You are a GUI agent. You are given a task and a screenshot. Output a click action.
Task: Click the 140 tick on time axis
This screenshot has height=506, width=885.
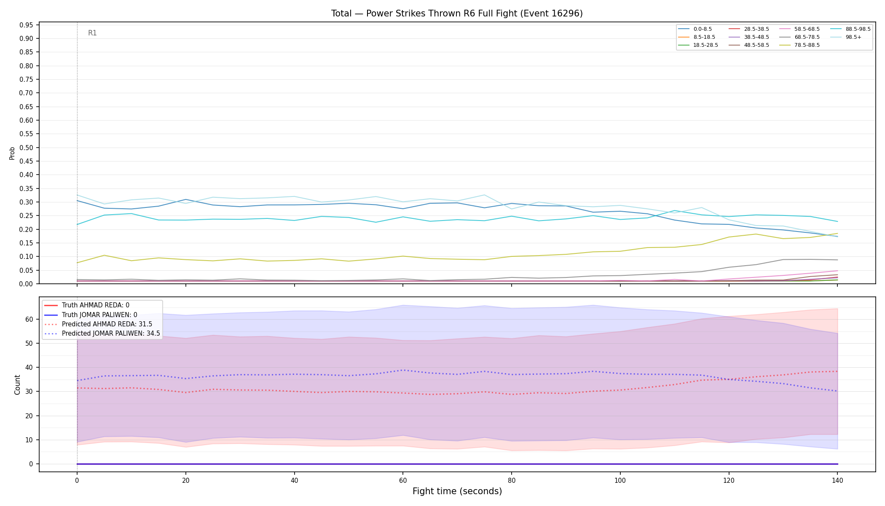(837, 480)
